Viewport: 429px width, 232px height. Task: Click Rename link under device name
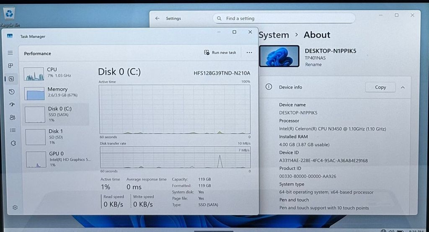[313, 64]
